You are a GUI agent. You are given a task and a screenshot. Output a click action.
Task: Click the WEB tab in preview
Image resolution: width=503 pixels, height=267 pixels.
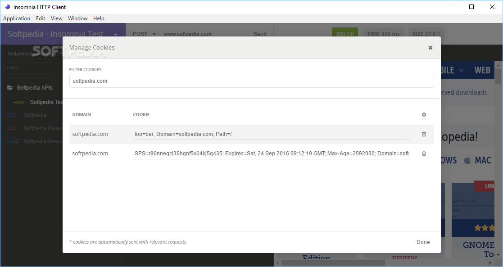pos(482,70)
